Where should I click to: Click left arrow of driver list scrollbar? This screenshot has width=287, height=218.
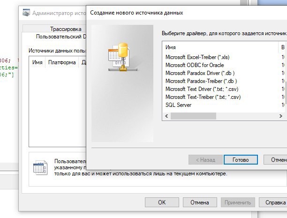[166, 116]
